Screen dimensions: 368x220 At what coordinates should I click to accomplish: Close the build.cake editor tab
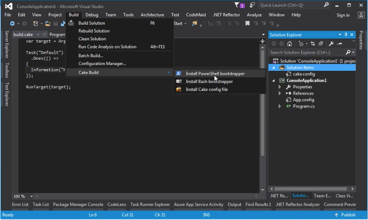[x=44, y=35]
